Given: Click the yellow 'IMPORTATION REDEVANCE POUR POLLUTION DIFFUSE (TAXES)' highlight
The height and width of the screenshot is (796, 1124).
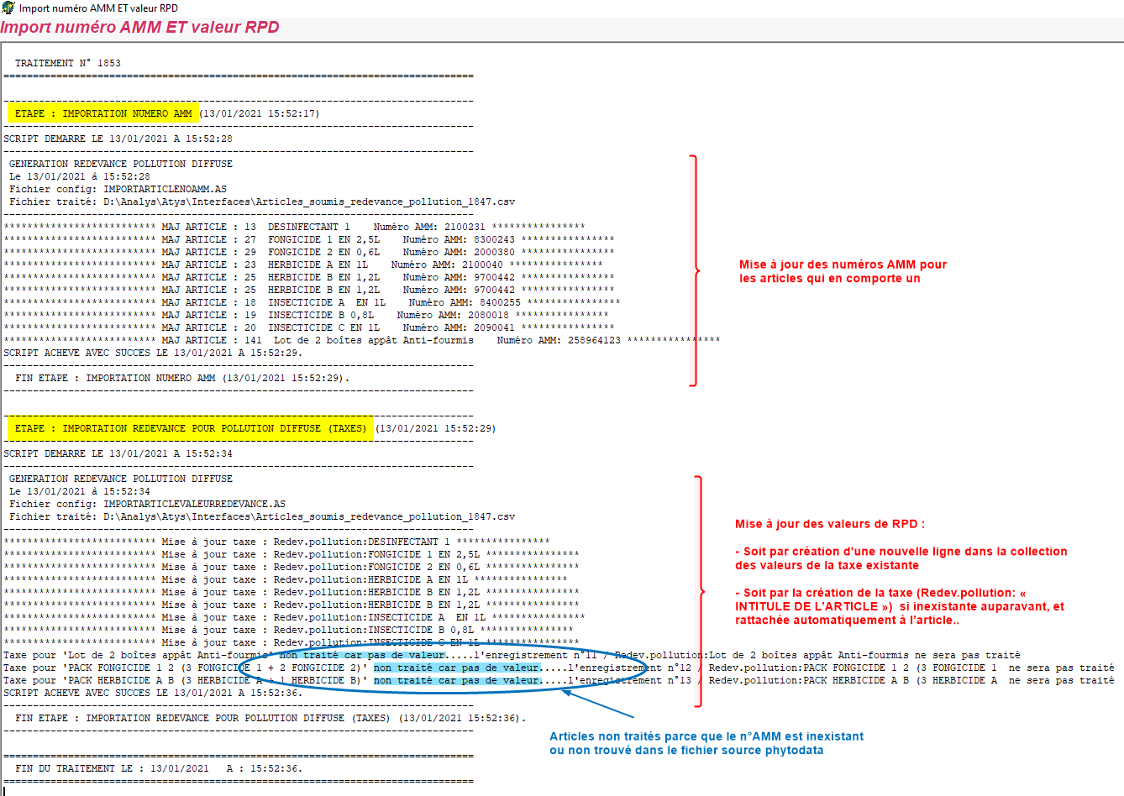Looking at the screenshot, I should pyautogui.click(x=190, y=428).
